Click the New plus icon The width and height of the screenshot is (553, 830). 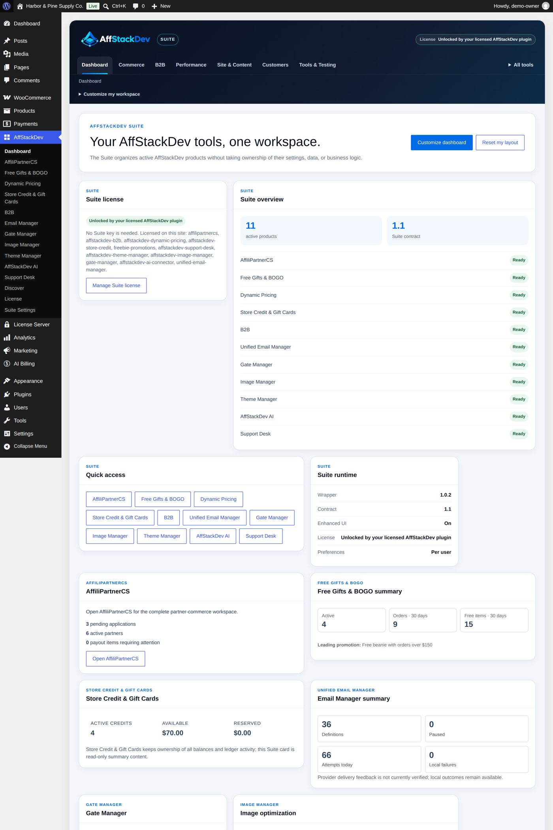154,6
